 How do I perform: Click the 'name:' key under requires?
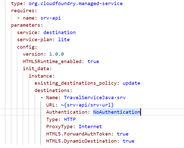30,18
